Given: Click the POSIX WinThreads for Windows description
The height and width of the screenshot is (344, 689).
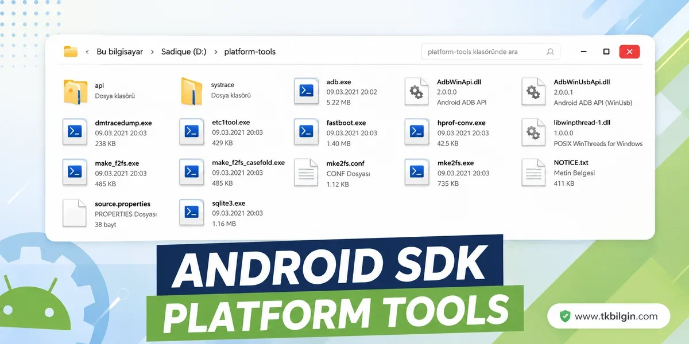Looking at the screenshot, I should [x=598, y=143].
